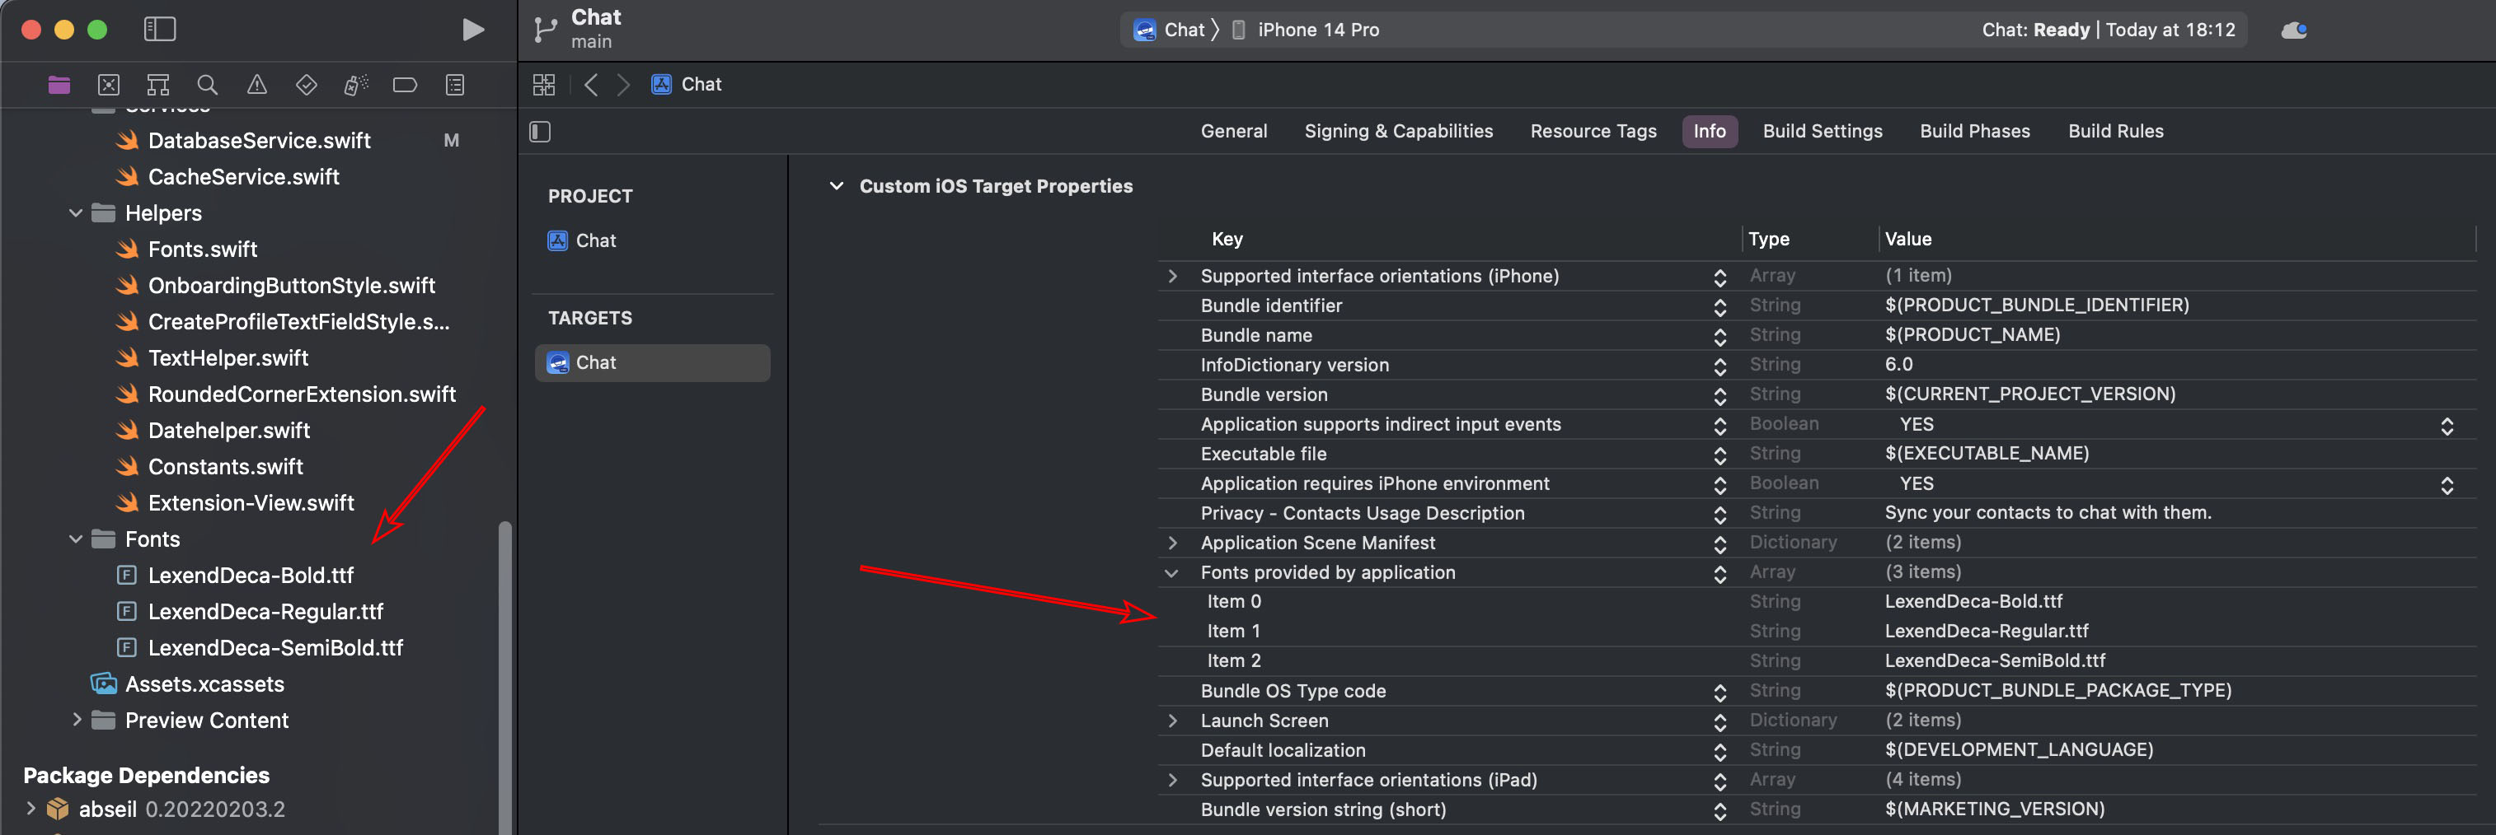Switch to the Build Settings tab

point(1822,132)
